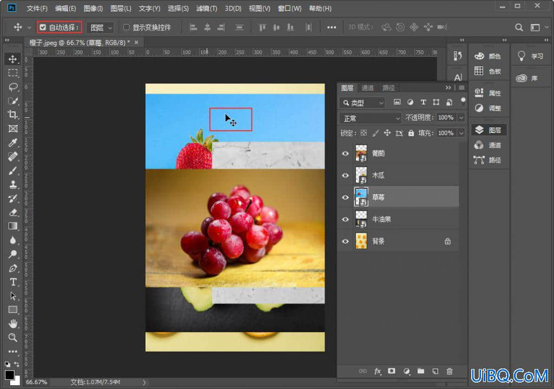Enable the 显示变换控件 checkbox
This screenshot has width=554, height=389.
[x=126, y=27]
